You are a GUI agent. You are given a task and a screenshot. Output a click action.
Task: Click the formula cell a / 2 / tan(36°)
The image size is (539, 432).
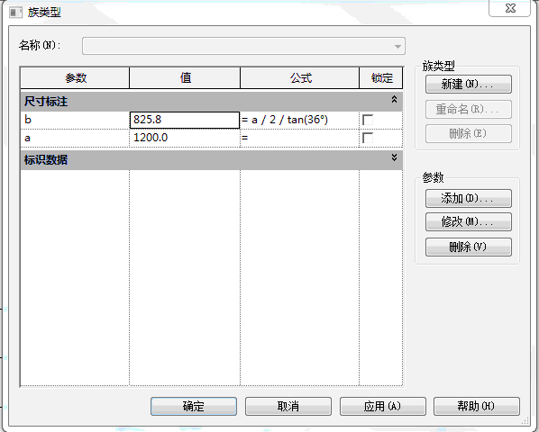click(x=300, y=120)
